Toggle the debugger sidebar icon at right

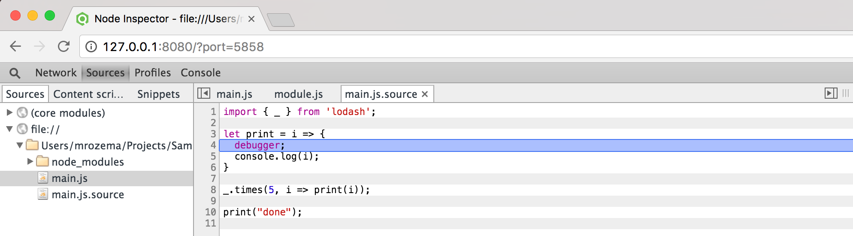point(831,93)
